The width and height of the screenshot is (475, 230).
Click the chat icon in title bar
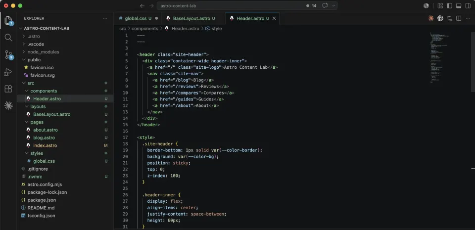click(325, 6)
